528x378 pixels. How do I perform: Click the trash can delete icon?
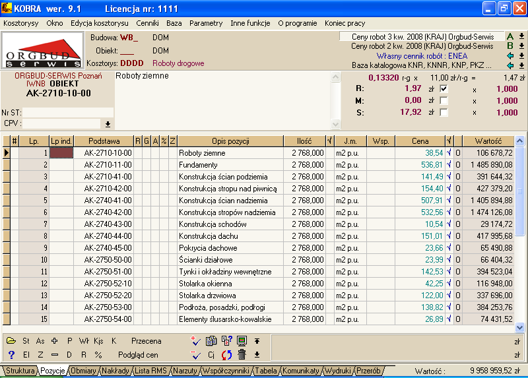click(242, 354)
